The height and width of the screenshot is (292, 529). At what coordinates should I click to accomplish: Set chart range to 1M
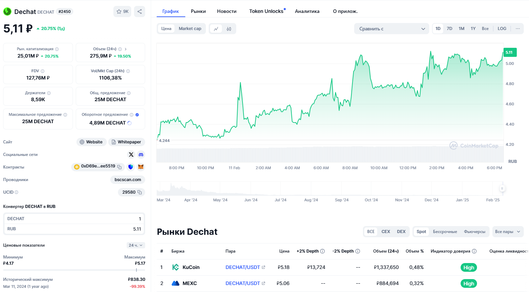pyautogui.click(x=461, y=29)
